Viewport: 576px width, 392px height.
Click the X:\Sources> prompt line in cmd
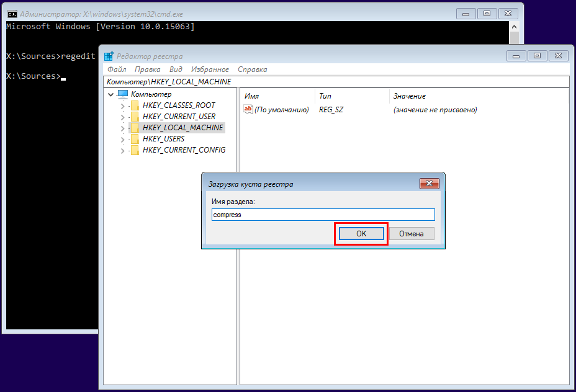(x=36, y=76)
